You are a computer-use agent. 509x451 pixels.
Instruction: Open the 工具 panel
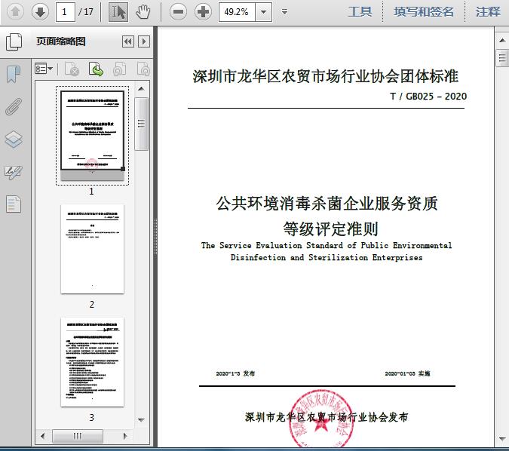(360, 11)
